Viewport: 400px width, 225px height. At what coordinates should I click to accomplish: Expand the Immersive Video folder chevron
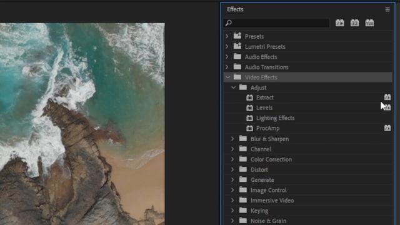(232, 201)
